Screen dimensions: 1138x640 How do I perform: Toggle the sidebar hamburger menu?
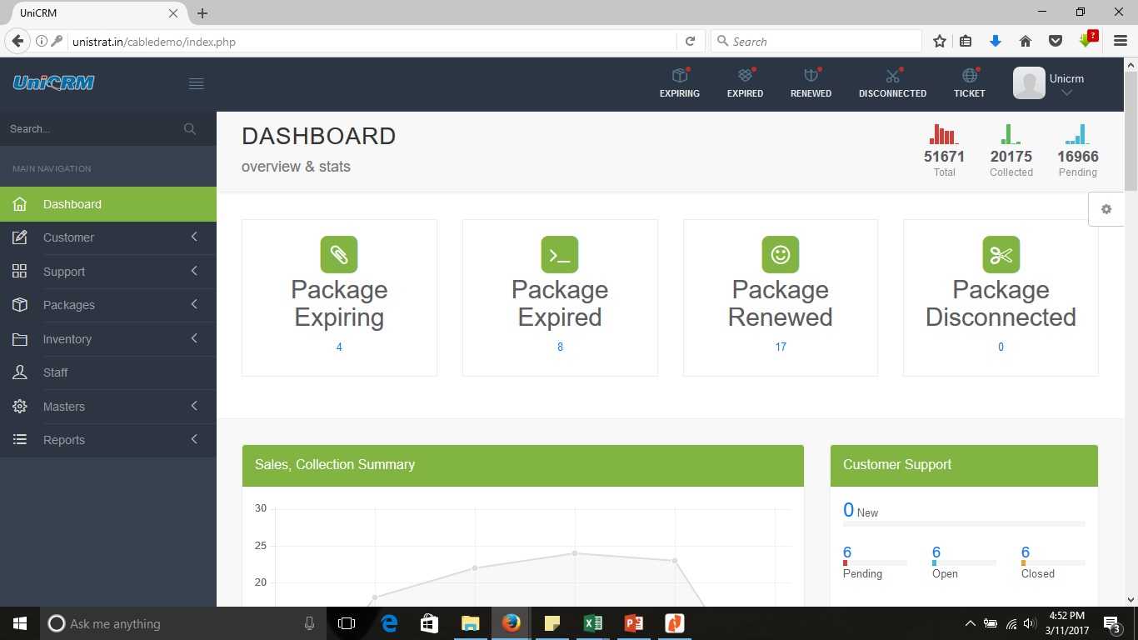196,83
